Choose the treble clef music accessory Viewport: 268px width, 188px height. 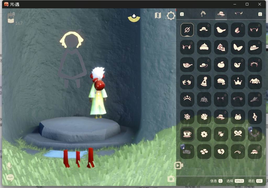255,117
